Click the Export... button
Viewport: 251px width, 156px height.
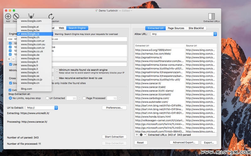[209, 143]
